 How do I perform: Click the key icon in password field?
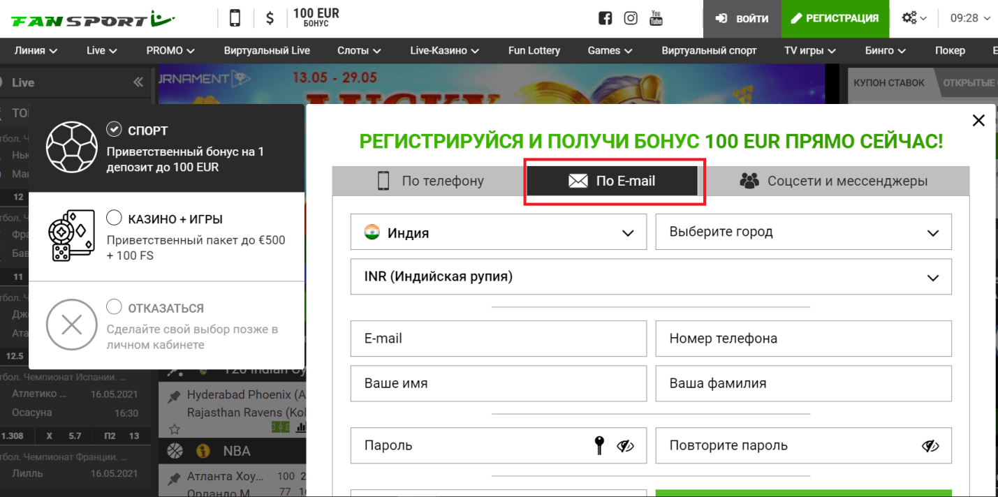coord(599,445)
